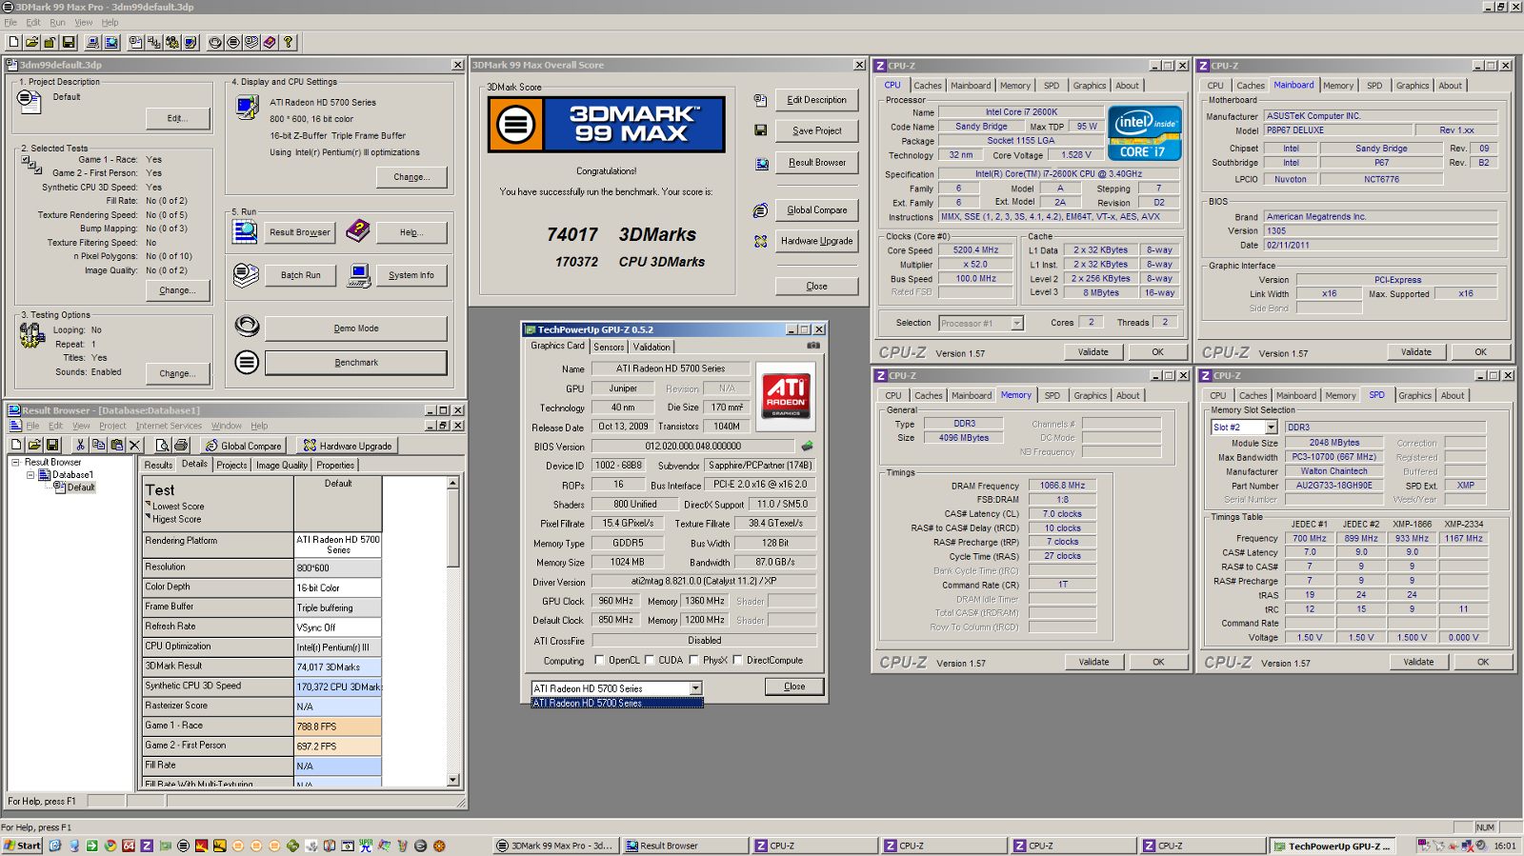
Task: Open System Info via the computer toolbar icon
Action: (x=92, y=42)
